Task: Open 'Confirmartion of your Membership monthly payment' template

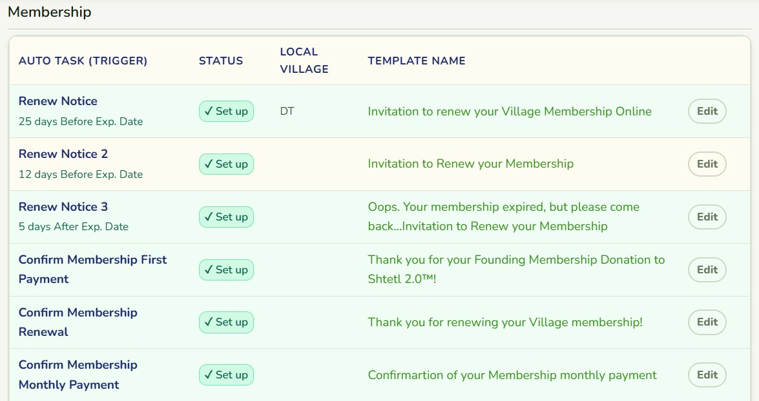Action: (x=512, y=375)
